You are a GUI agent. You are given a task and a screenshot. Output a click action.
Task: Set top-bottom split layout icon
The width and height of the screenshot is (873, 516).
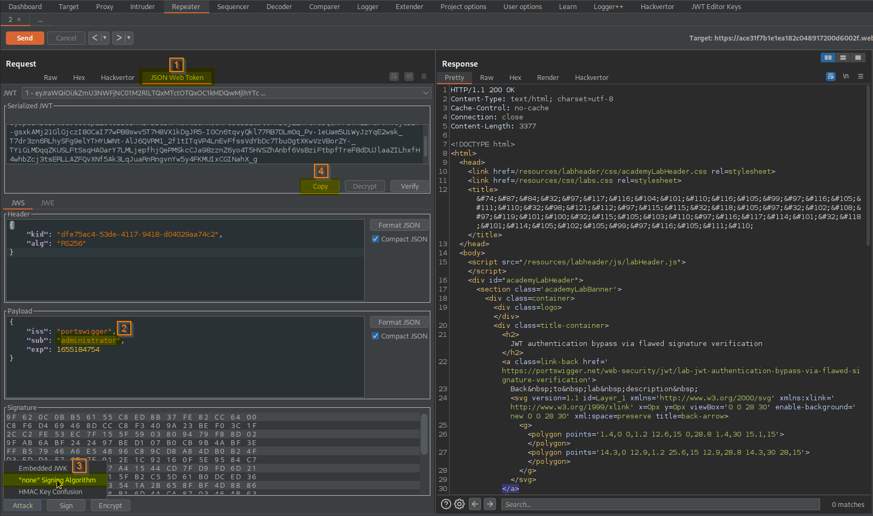tap(843, 58)
